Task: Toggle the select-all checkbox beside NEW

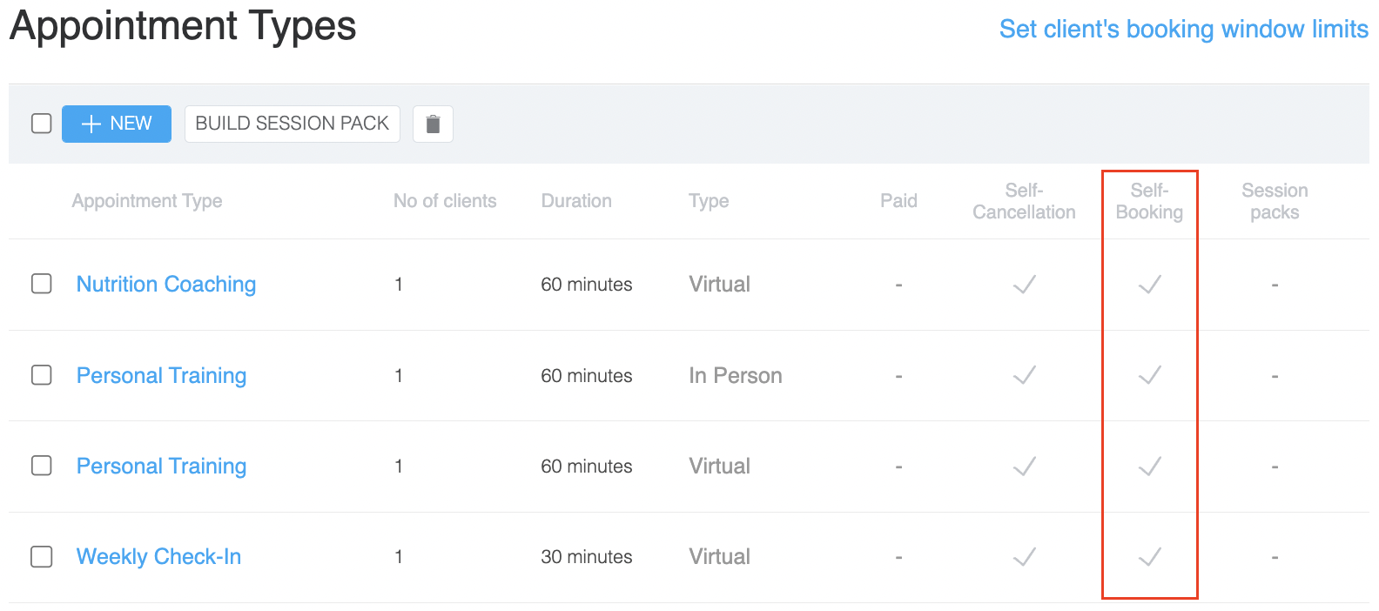Action: click(x=42, y=124)
